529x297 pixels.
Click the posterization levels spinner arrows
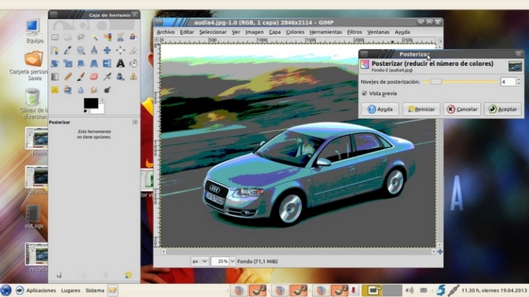pyautogui.click(x=519, y=82)
